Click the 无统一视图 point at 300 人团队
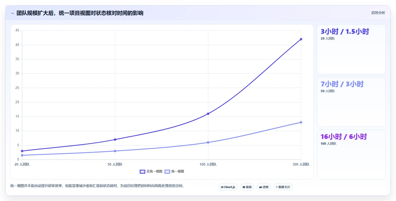Viewport: 396px width, 201px height. [301, 39]
